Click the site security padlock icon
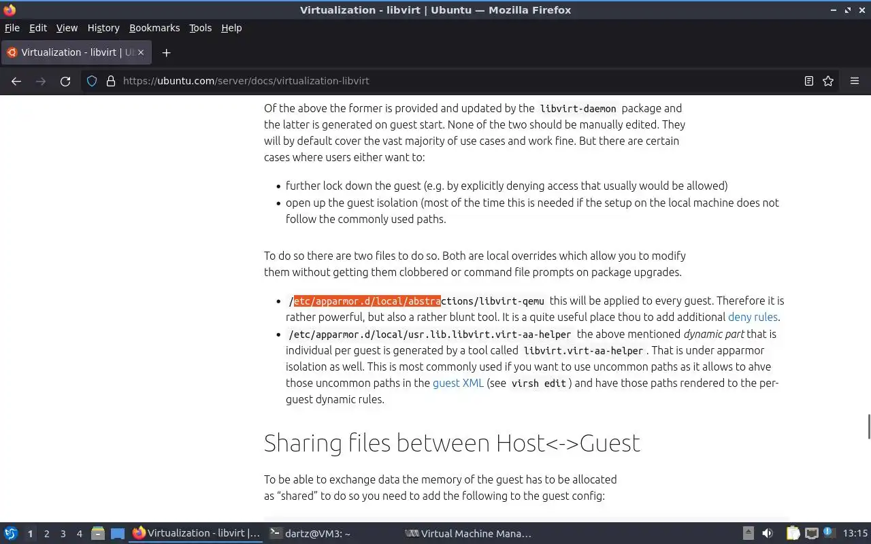The image size is (871, 544). 111,81
